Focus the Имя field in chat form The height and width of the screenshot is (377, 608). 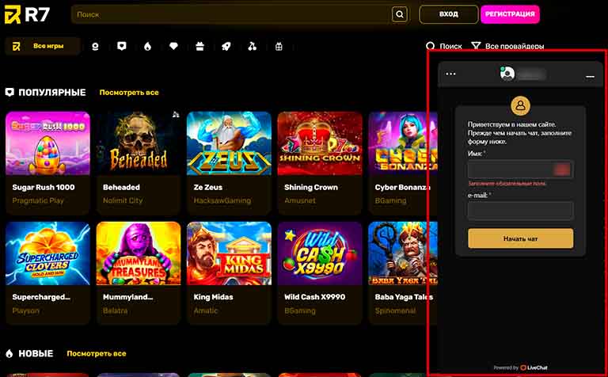520,169
